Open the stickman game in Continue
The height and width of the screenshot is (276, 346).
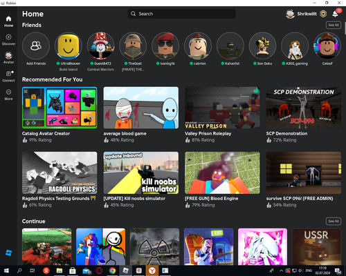point(101,246)
